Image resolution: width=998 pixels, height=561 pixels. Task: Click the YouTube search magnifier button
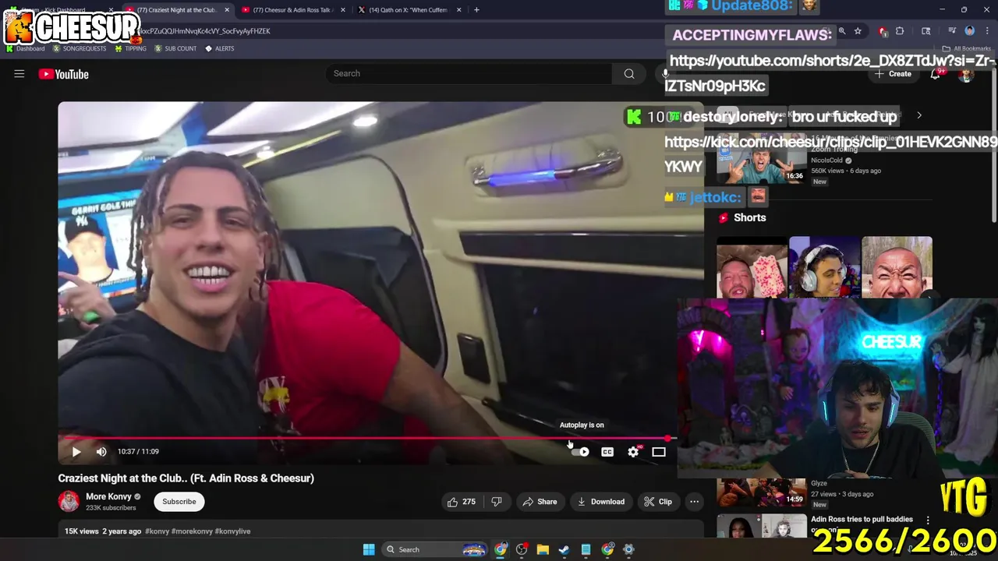click(x=629, y=74)
